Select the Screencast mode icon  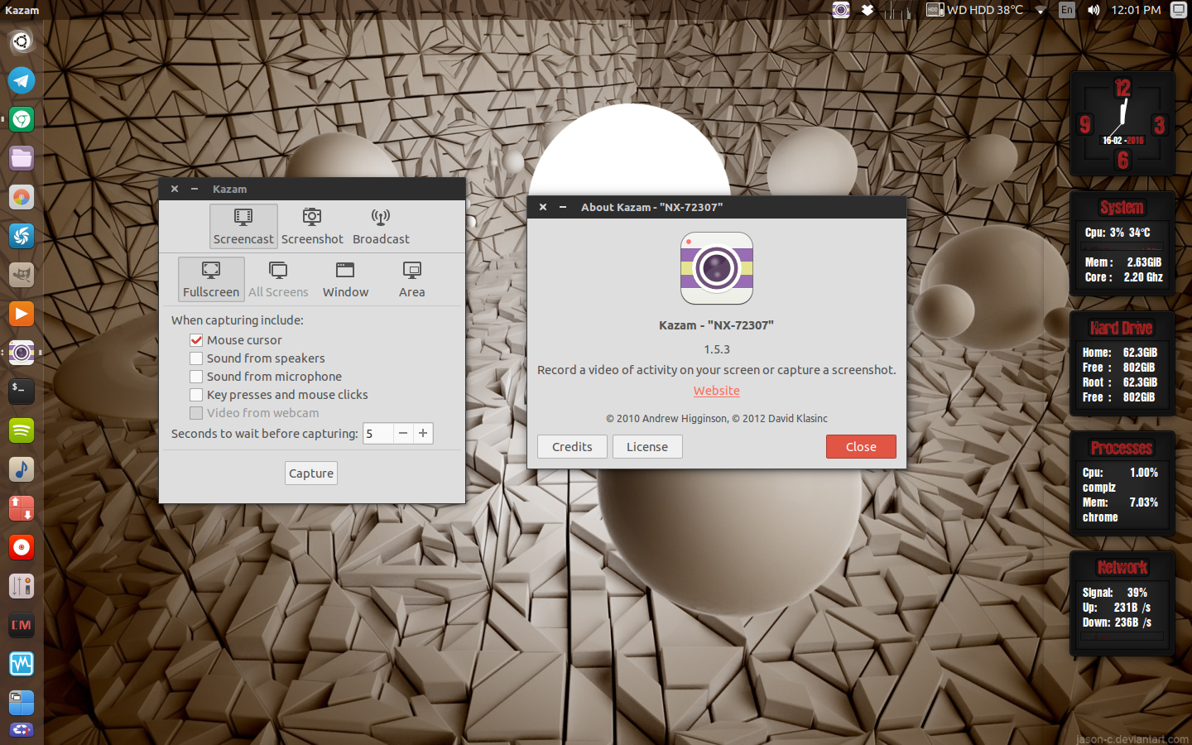pos(243,226)
